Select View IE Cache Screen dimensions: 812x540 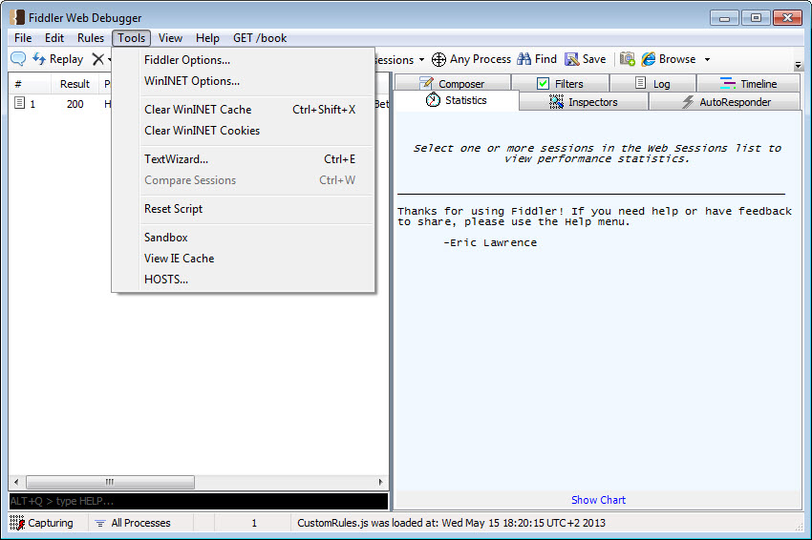point(243,259)
